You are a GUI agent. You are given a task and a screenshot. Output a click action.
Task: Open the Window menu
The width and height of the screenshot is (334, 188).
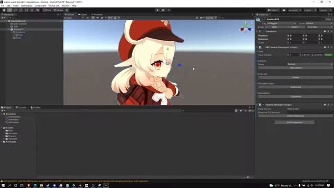(65, 6)
